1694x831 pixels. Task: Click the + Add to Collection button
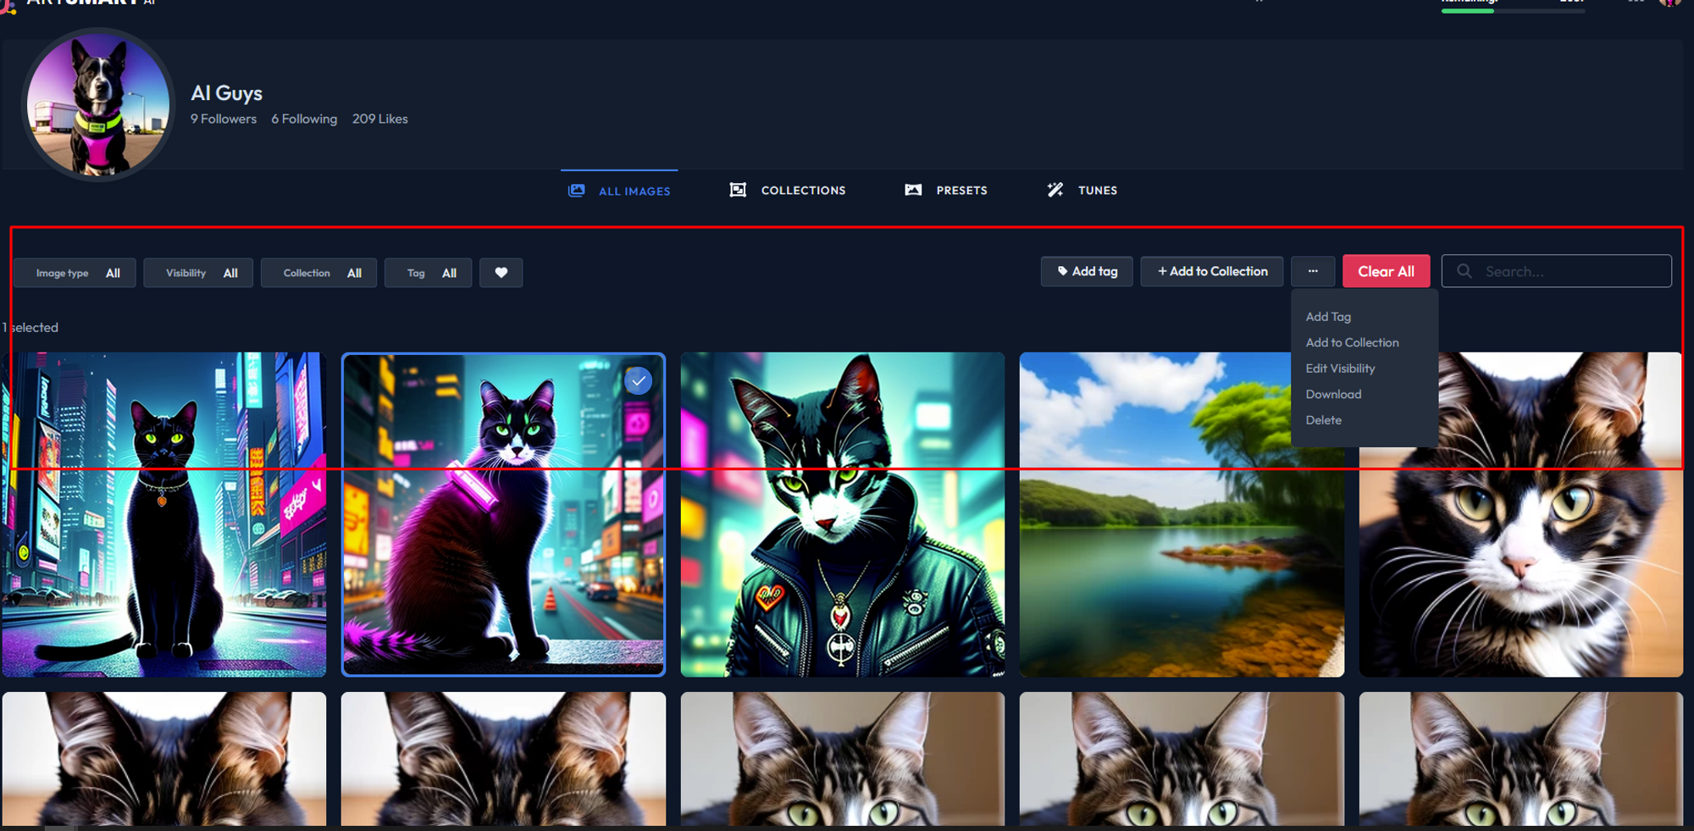1212,271
